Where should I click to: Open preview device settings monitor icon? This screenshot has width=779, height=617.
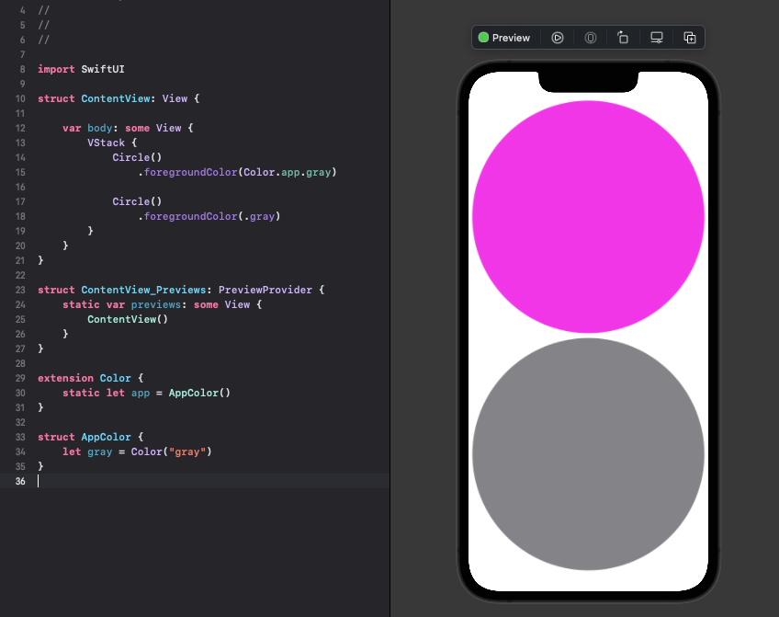coord(657,38)
